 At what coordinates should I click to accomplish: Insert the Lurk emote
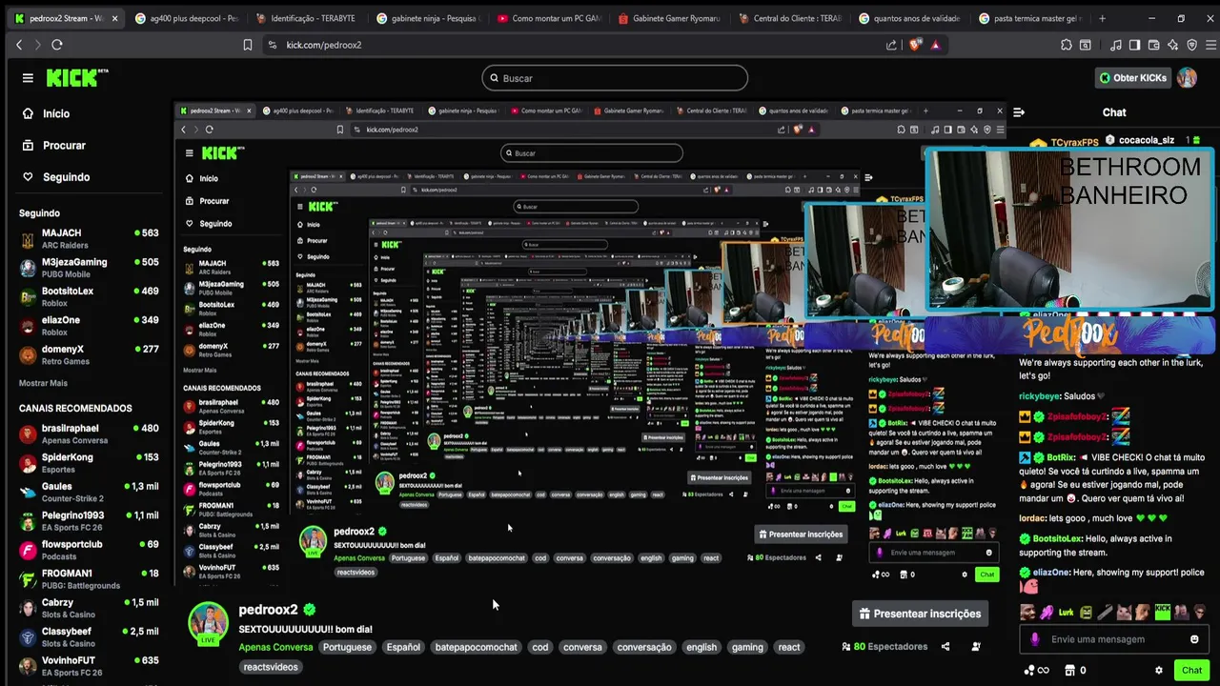(x=1066, y=612)
